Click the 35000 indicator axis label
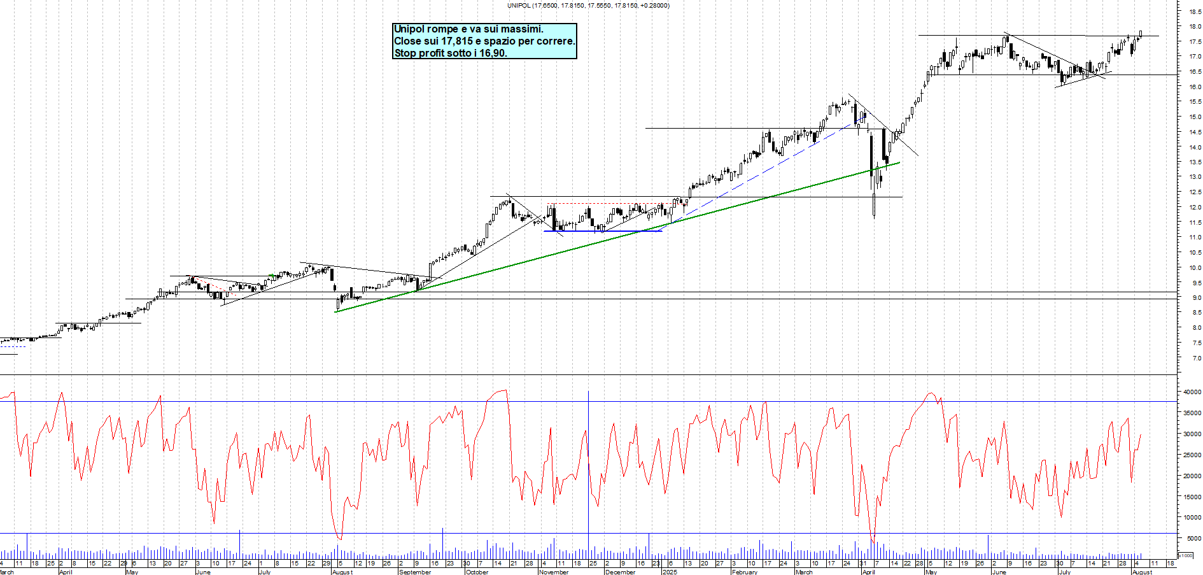Screen dimensions: 1203x575 [x=1192, y=413]
